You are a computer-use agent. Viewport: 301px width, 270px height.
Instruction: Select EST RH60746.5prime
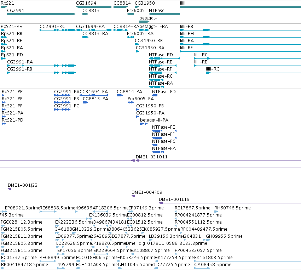232,208
